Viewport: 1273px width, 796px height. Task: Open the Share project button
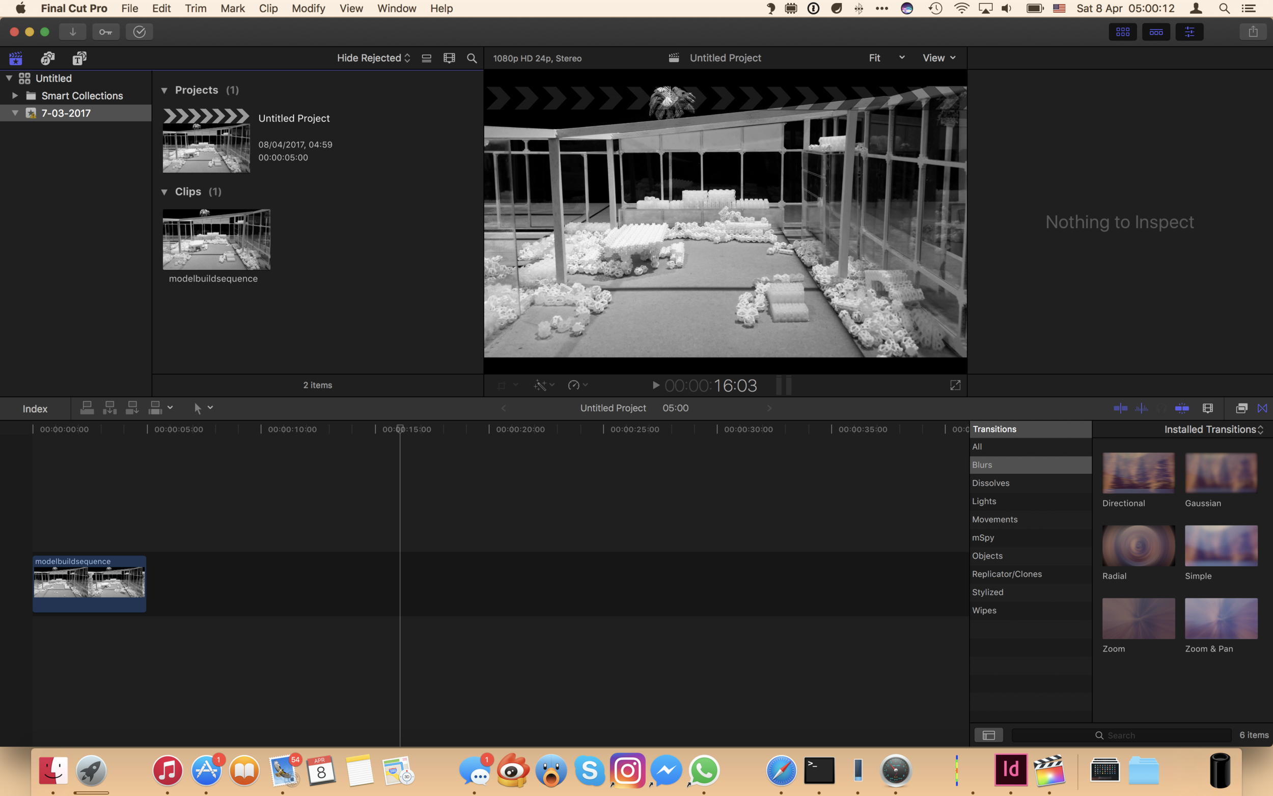[x=1253, y=32]
